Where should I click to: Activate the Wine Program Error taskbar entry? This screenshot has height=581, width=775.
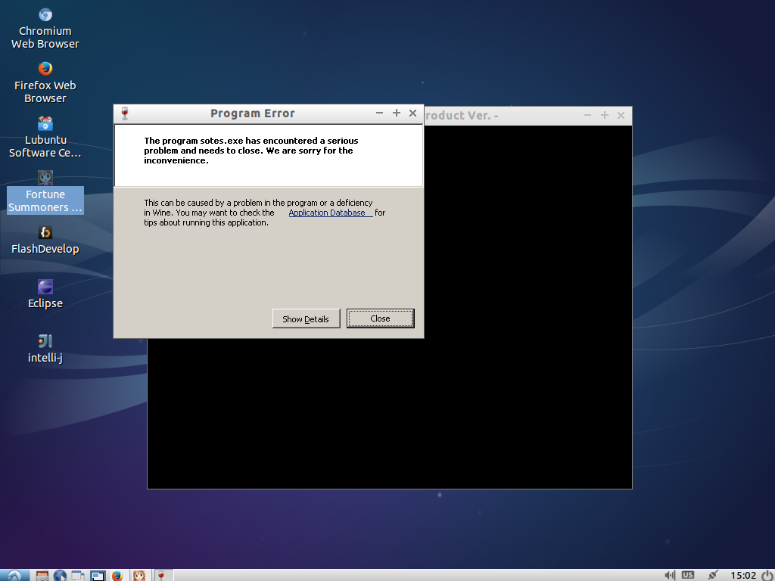click(x=162, y=576)
